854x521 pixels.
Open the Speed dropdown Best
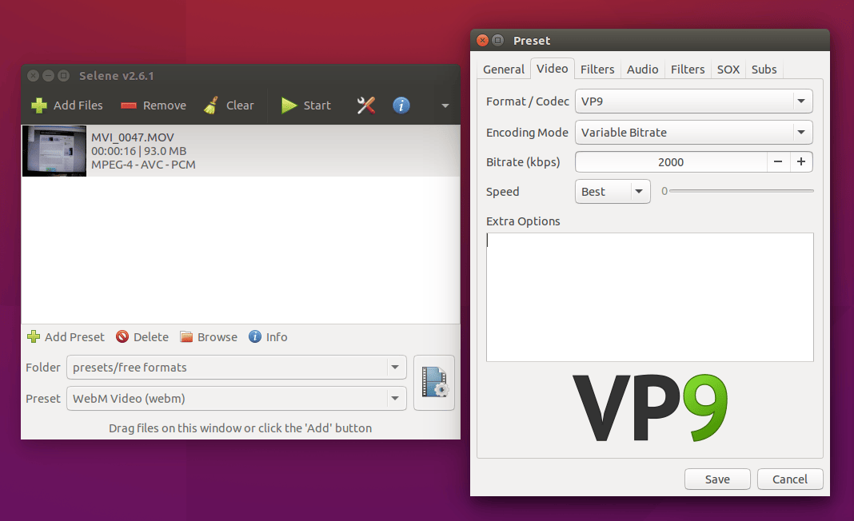(x=613, y=192)
